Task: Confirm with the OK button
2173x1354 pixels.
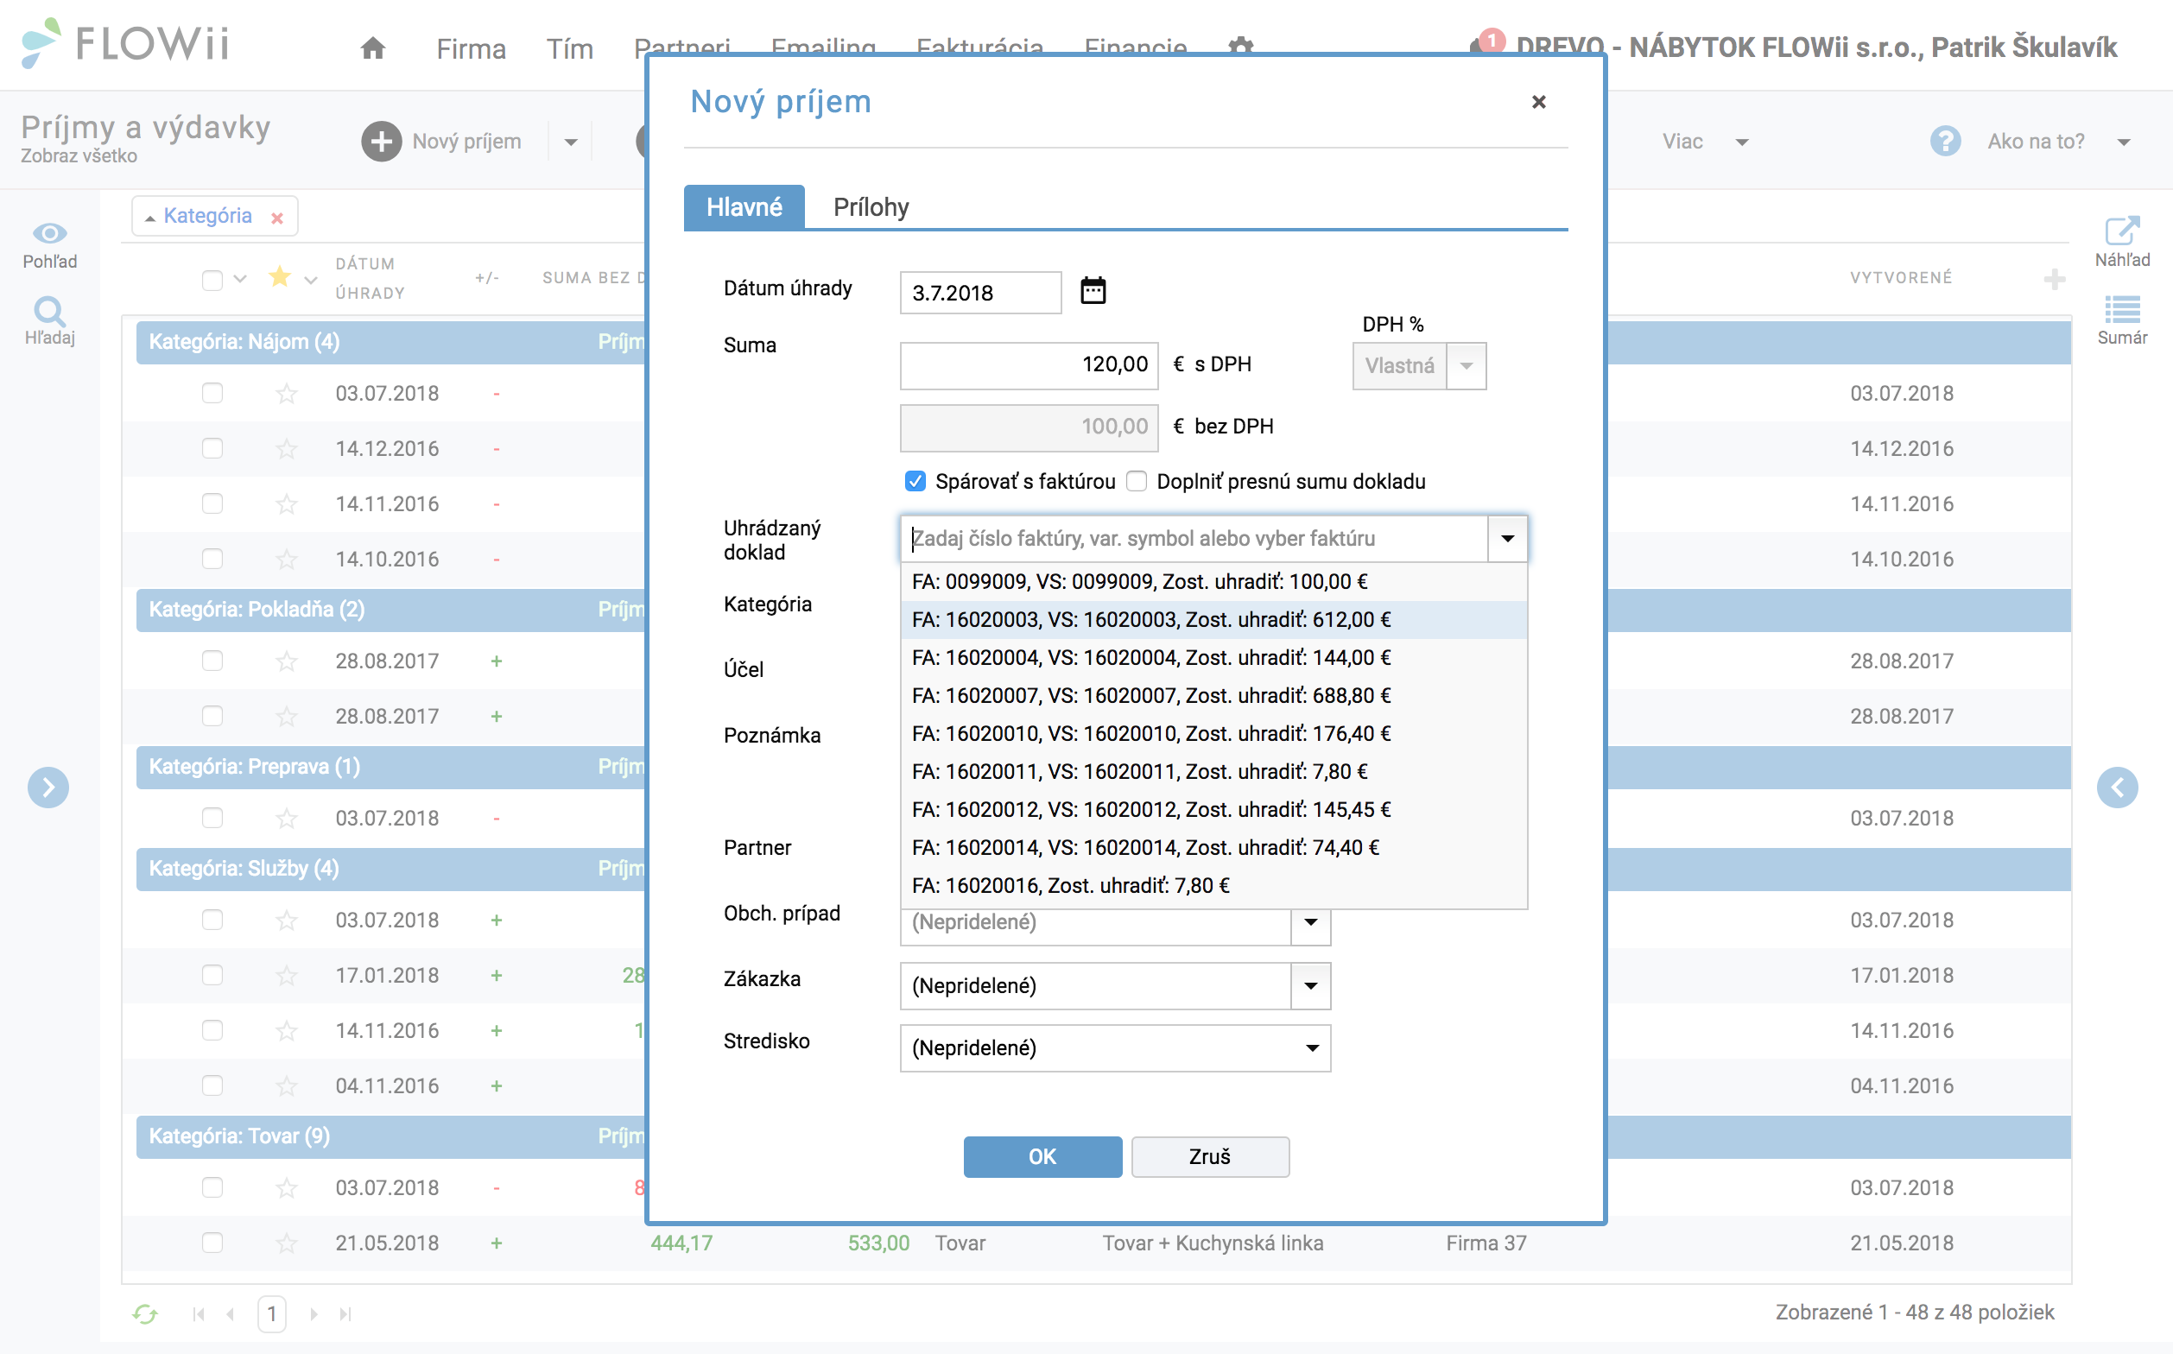Action: point(1042,1157)
